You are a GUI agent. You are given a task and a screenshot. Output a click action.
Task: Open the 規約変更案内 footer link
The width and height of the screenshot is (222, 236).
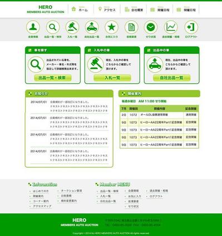pyautogui.click(x=69, y=200)
